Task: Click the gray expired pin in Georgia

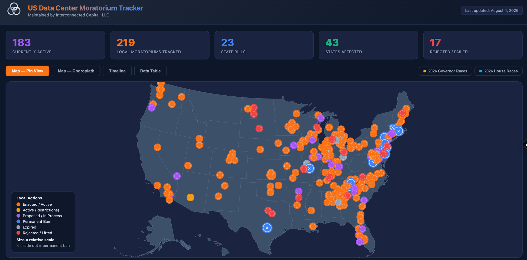Action: [x=338, y=202]
